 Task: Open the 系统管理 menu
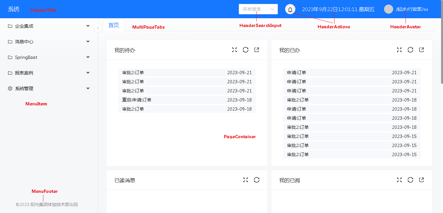click(x=49, y=88)
